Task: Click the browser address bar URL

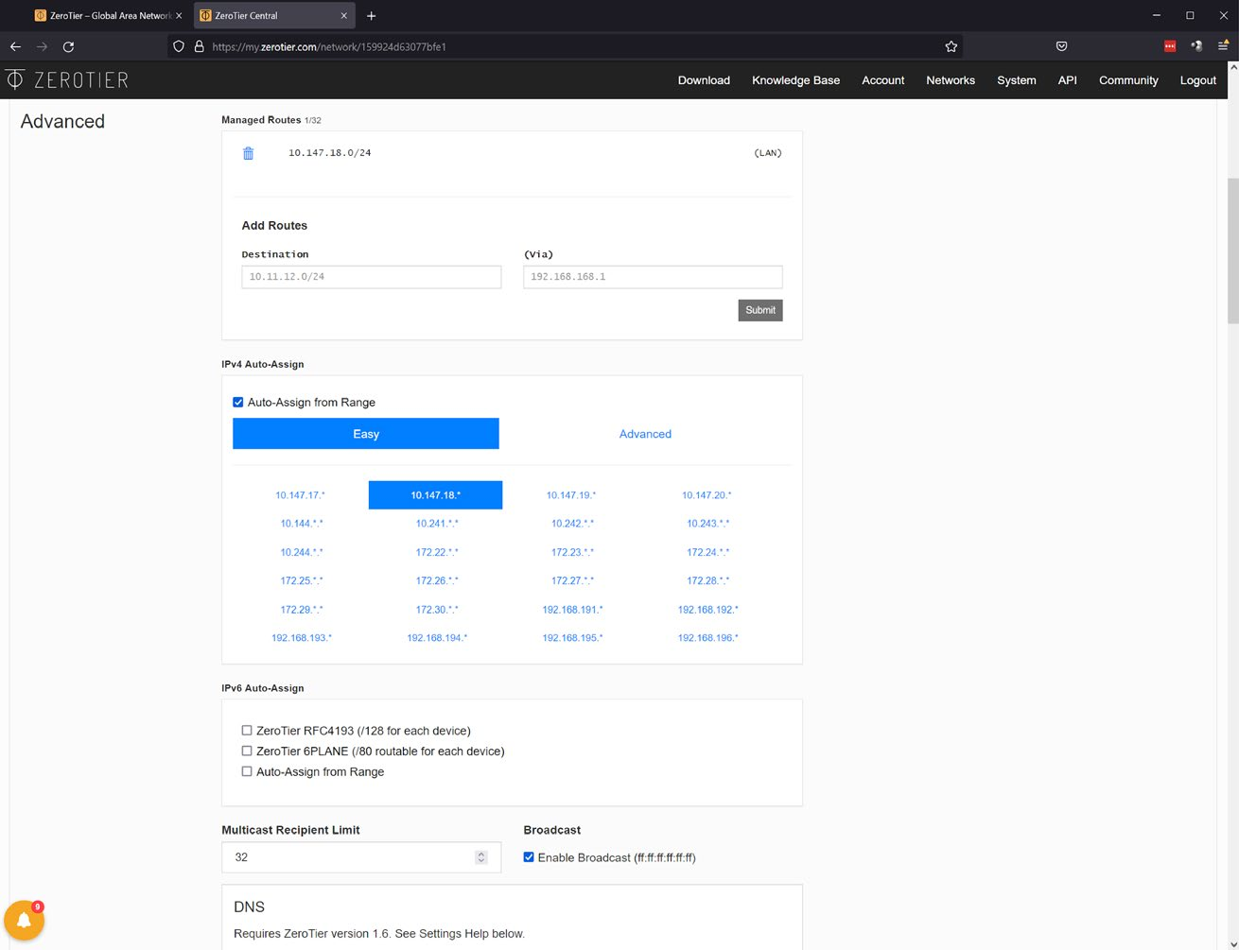Action: pos(329,46)
